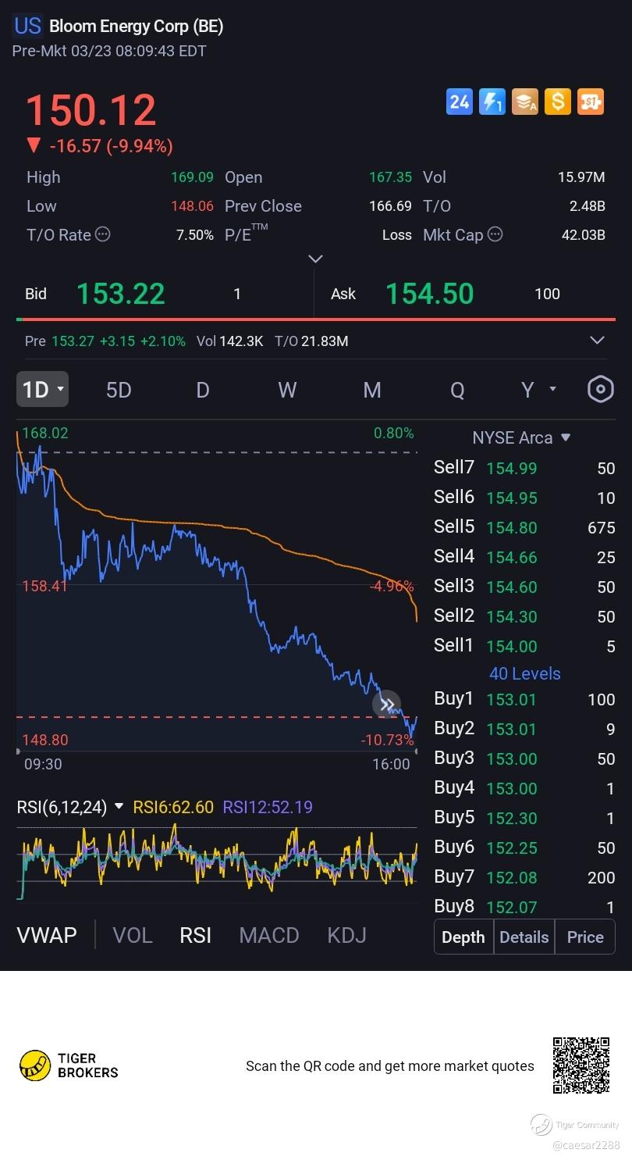Tap the Prev Close value 166.69
The height and width of the screenshot is (1160, 632).
tap(390, 206)
